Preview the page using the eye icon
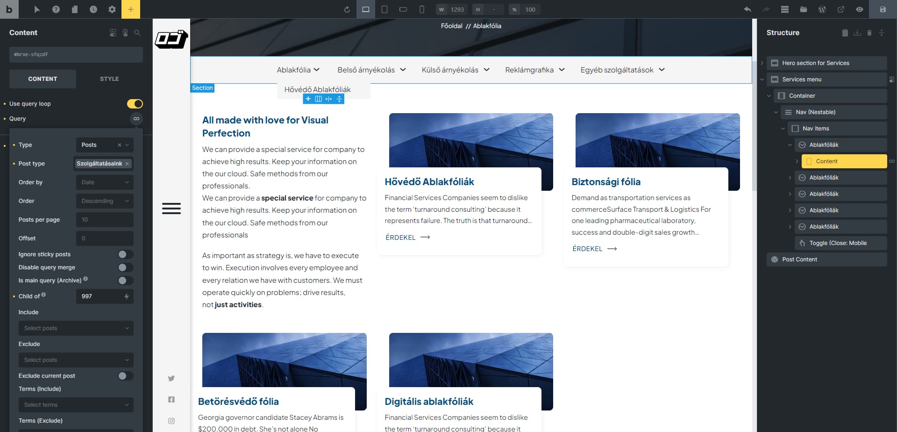Image resolution: width=897 pixels, height=432 pixels. coord(860,9)
